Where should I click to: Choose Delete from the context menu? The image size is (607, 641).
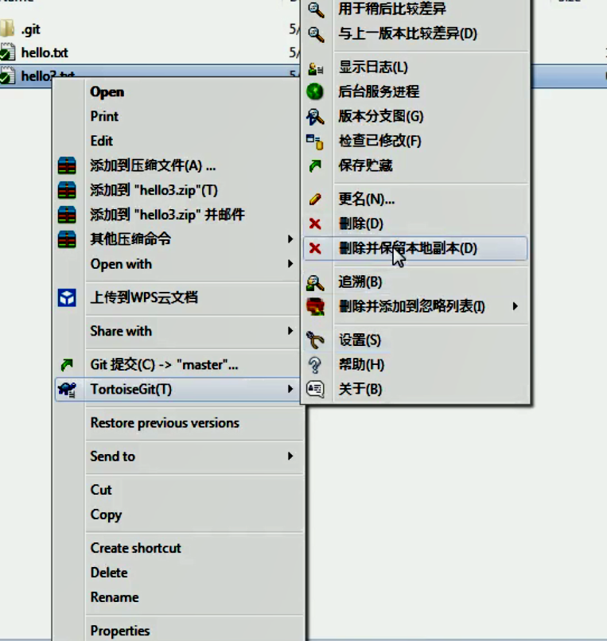109,573
